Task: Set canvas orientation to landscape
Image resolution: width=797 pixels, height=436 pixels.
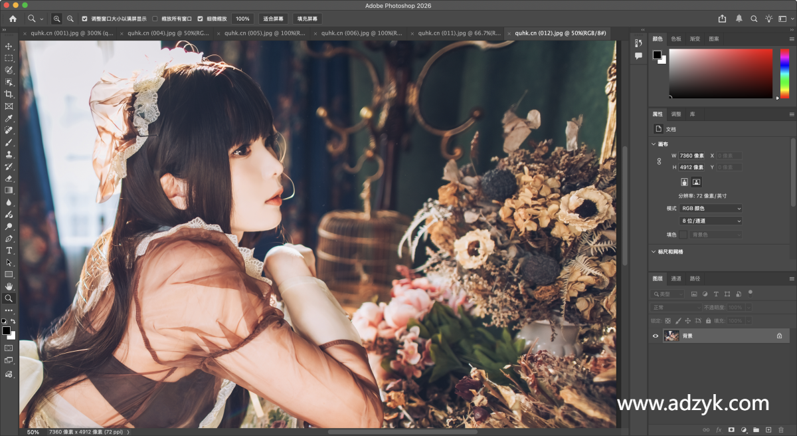Action: point(696,181)
